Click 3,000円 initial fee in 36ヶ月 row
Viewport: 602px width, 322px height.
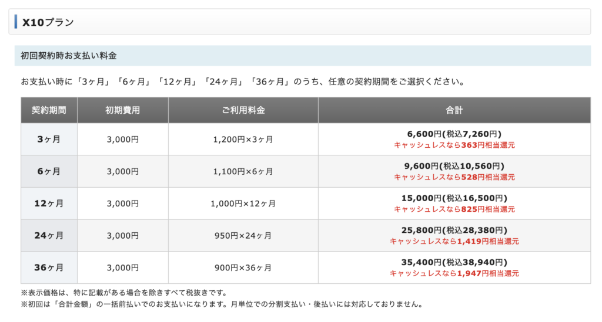click(123, 267)
